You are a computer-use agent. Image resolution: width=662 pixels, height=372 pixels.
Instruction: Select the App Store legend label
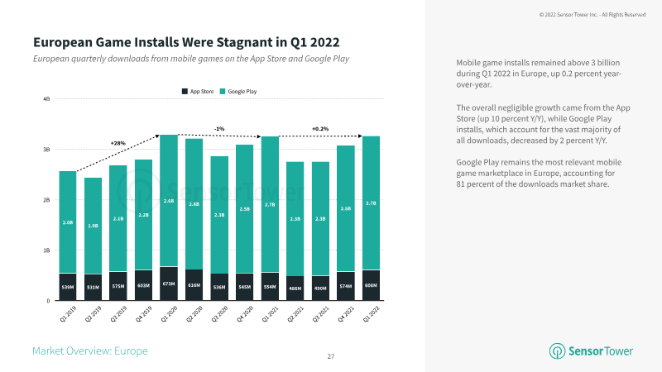202,90
